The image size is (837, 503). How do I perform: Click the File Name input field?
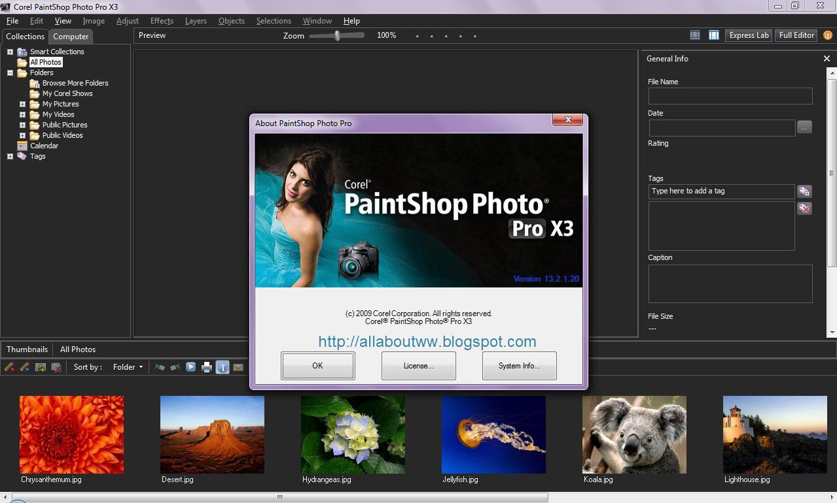click(x=730, y=96)
